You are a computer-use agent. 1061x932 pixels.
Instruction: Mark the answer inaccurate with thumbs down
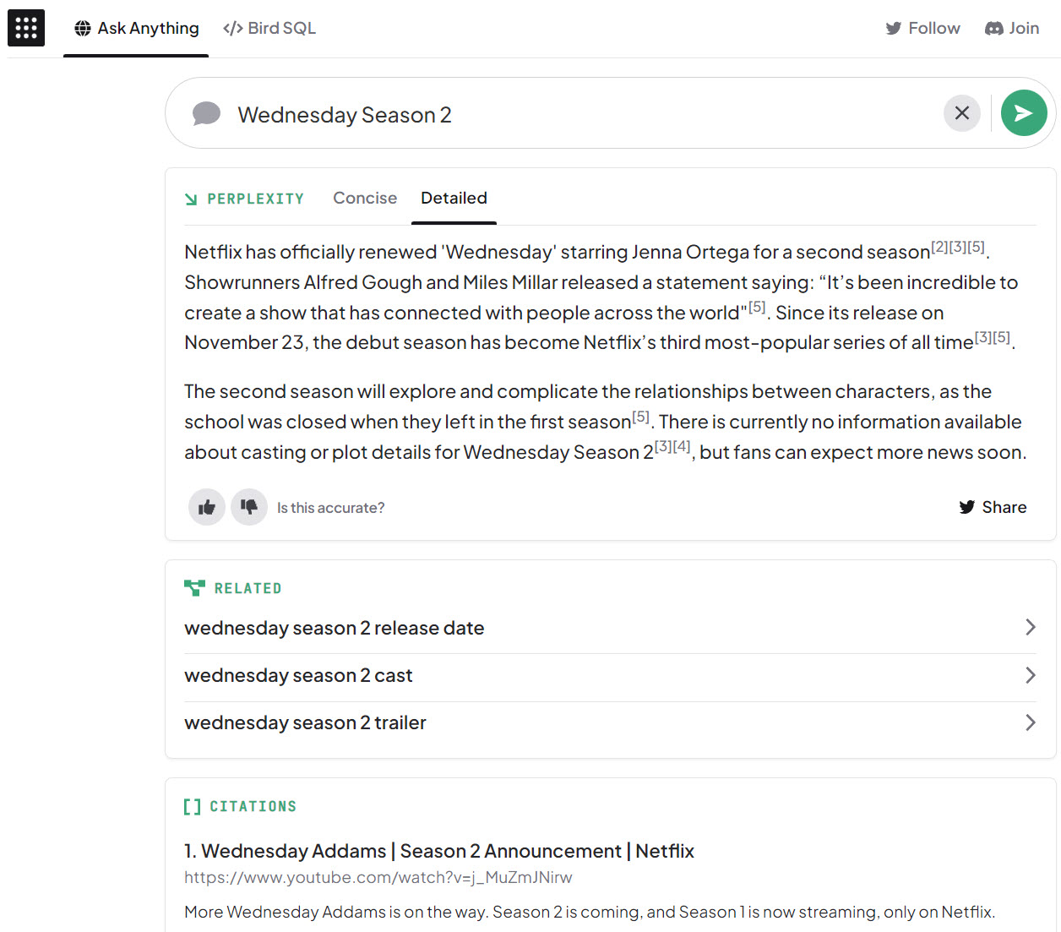click(249, 507)
